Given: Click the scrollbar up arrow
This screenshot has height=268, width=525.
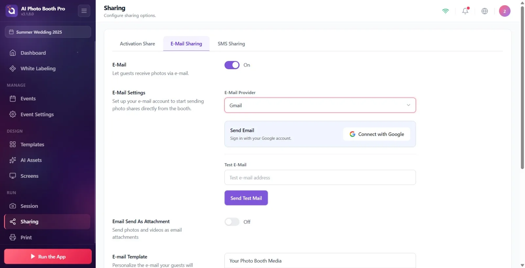Looking at the screenshot, I should [x=522, y=3].
